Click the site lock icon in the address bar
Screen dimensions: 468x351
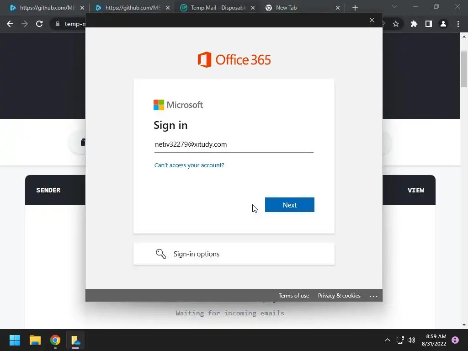point(58,24)
